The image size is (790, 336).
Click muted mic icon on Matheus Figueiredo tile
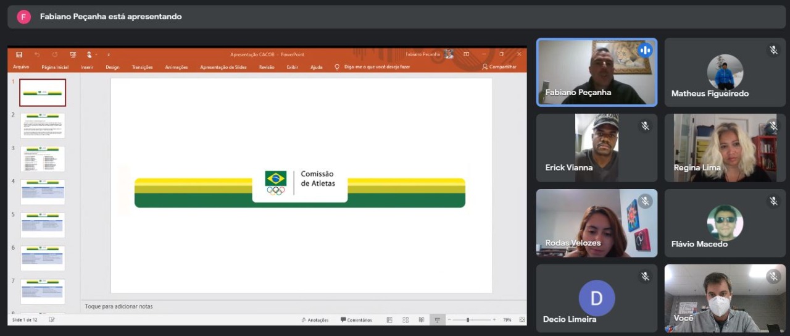[773, 50]
